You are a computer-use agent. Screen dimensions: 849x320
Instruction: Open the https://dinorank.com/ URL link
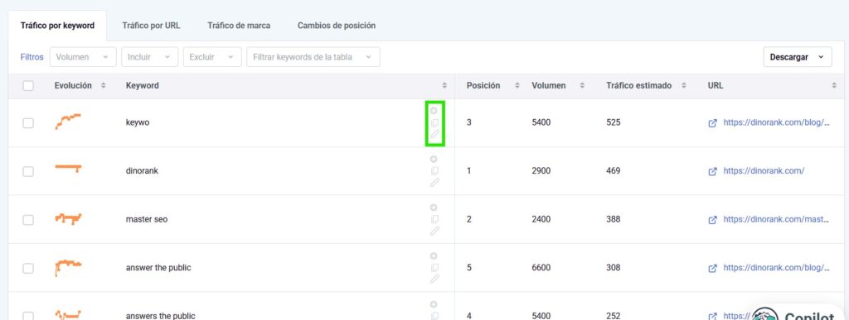tap(764, 171)
